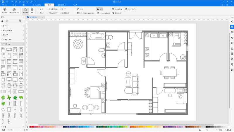Click the ファイル回復 file recovery icon
The height and width of the screenshot is (132, 234).
coord(117,9)
